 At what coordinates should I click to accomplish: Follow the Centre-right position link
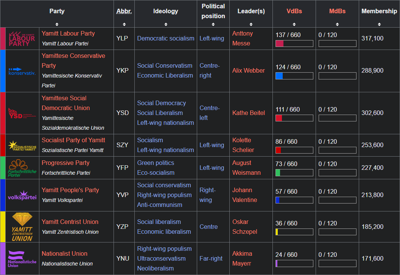click(x=209, y=70)
